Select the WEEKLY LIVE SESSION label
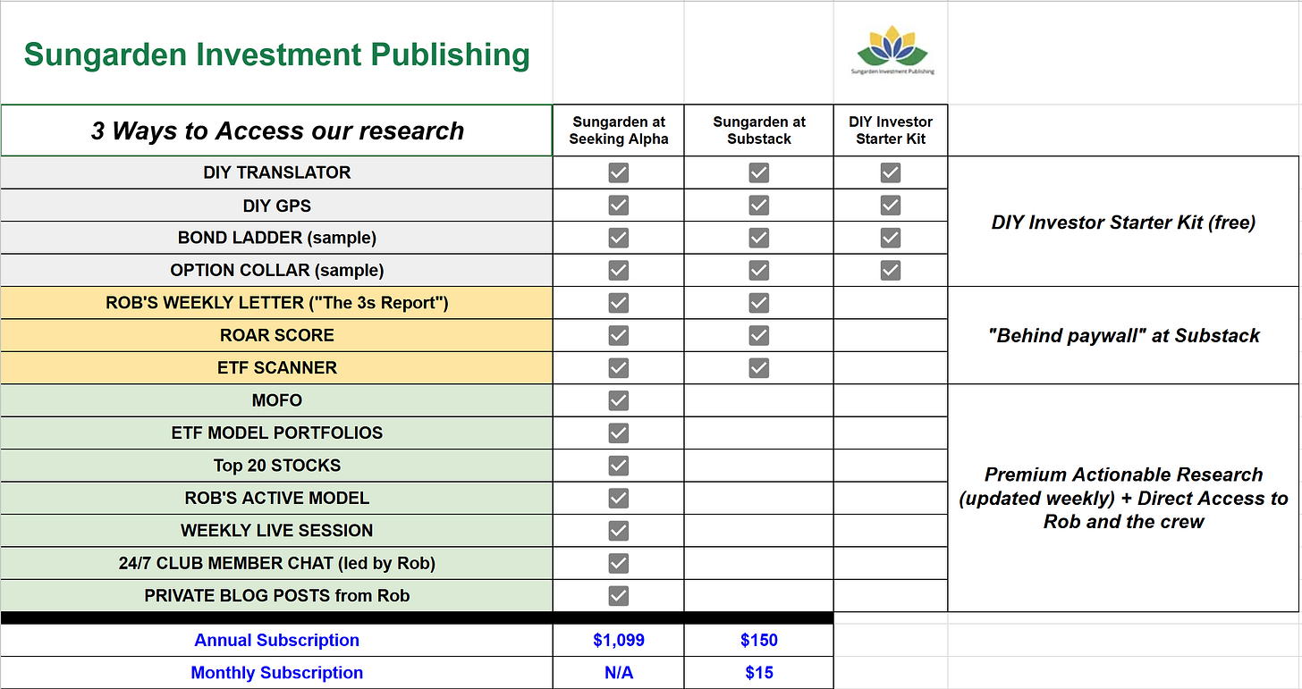 (277, 530)
